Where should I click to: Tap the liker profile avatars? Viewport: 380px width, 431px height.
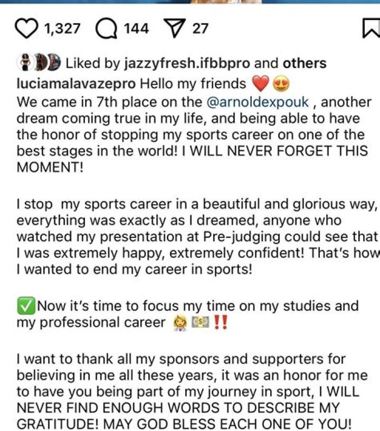pos(39,63)
